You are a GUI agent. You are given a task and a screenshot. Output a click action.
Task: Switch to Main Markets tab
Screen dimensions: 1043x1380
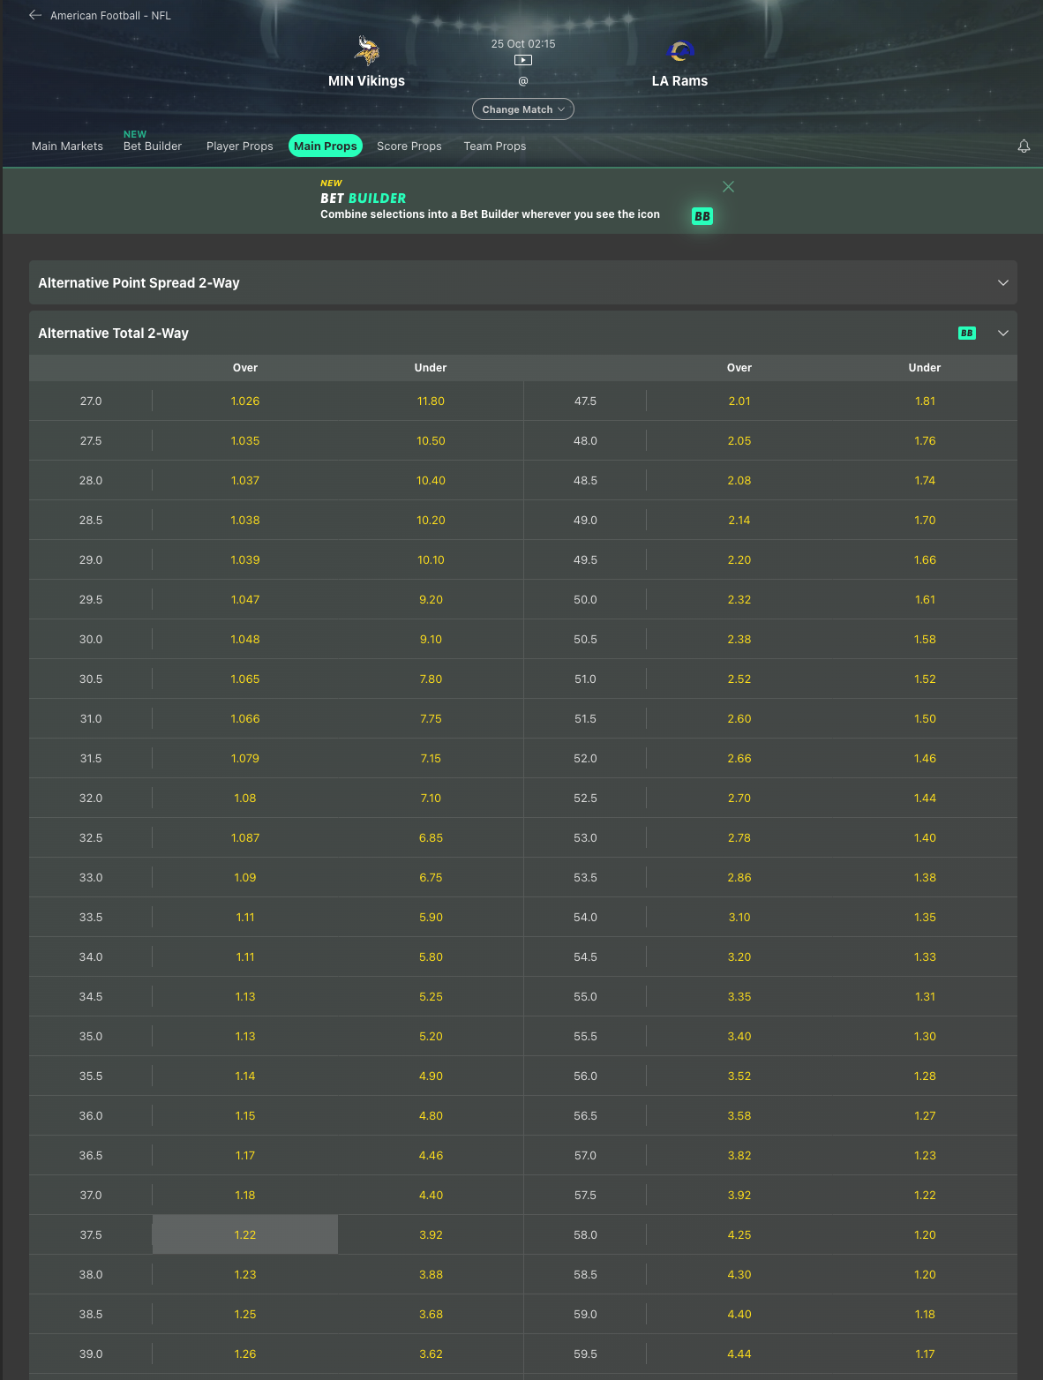point(67,146)
